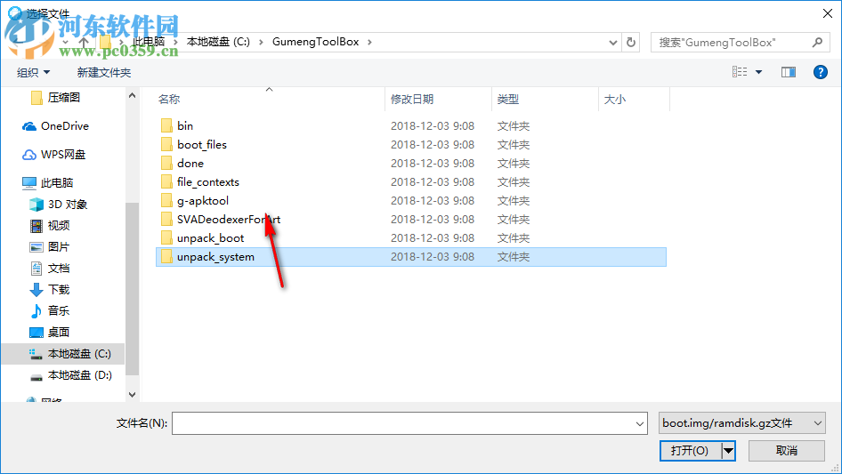
Task: Click 本地磁盘 (C:) in the breadcrumb
Action: (x=218, y=42)
